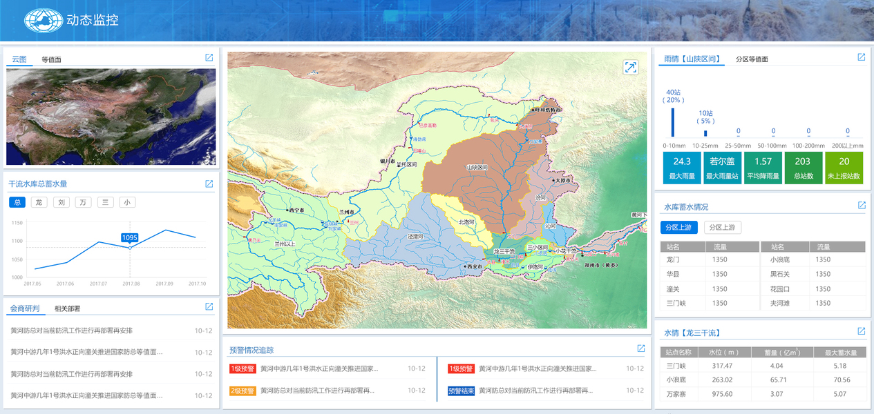Click the 万家寨 row in 水情 table
Screen dimensions: 874x414
click(x=763, y=394)
